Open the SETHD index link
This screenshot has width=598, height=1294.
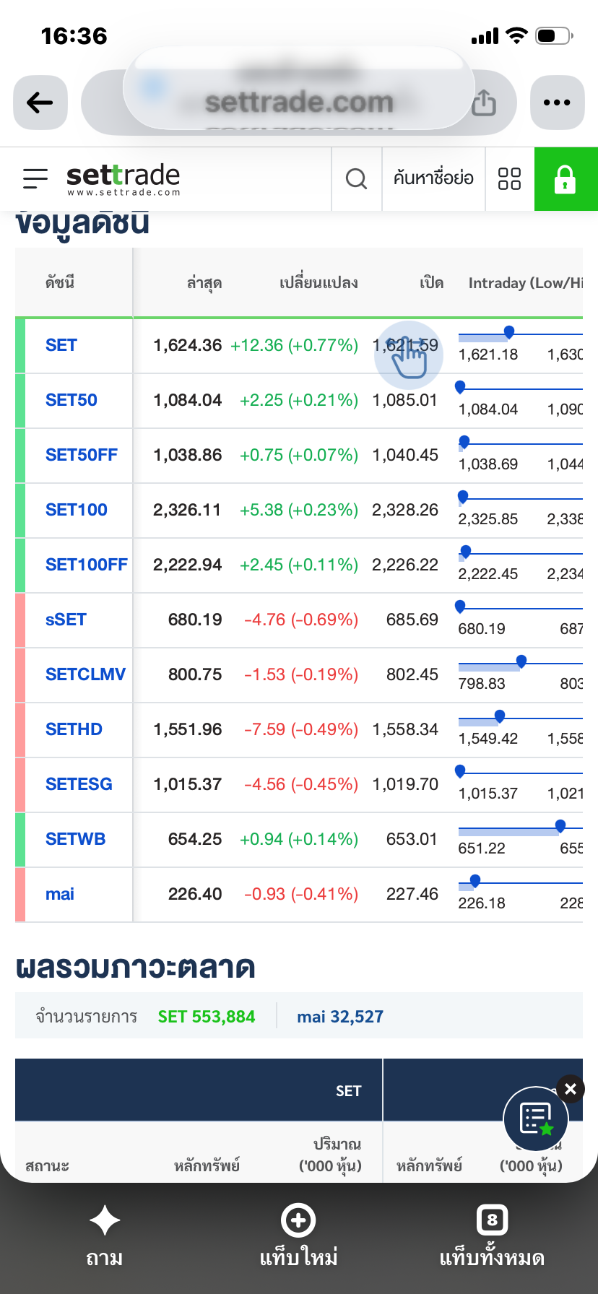[x=74, y=729]
